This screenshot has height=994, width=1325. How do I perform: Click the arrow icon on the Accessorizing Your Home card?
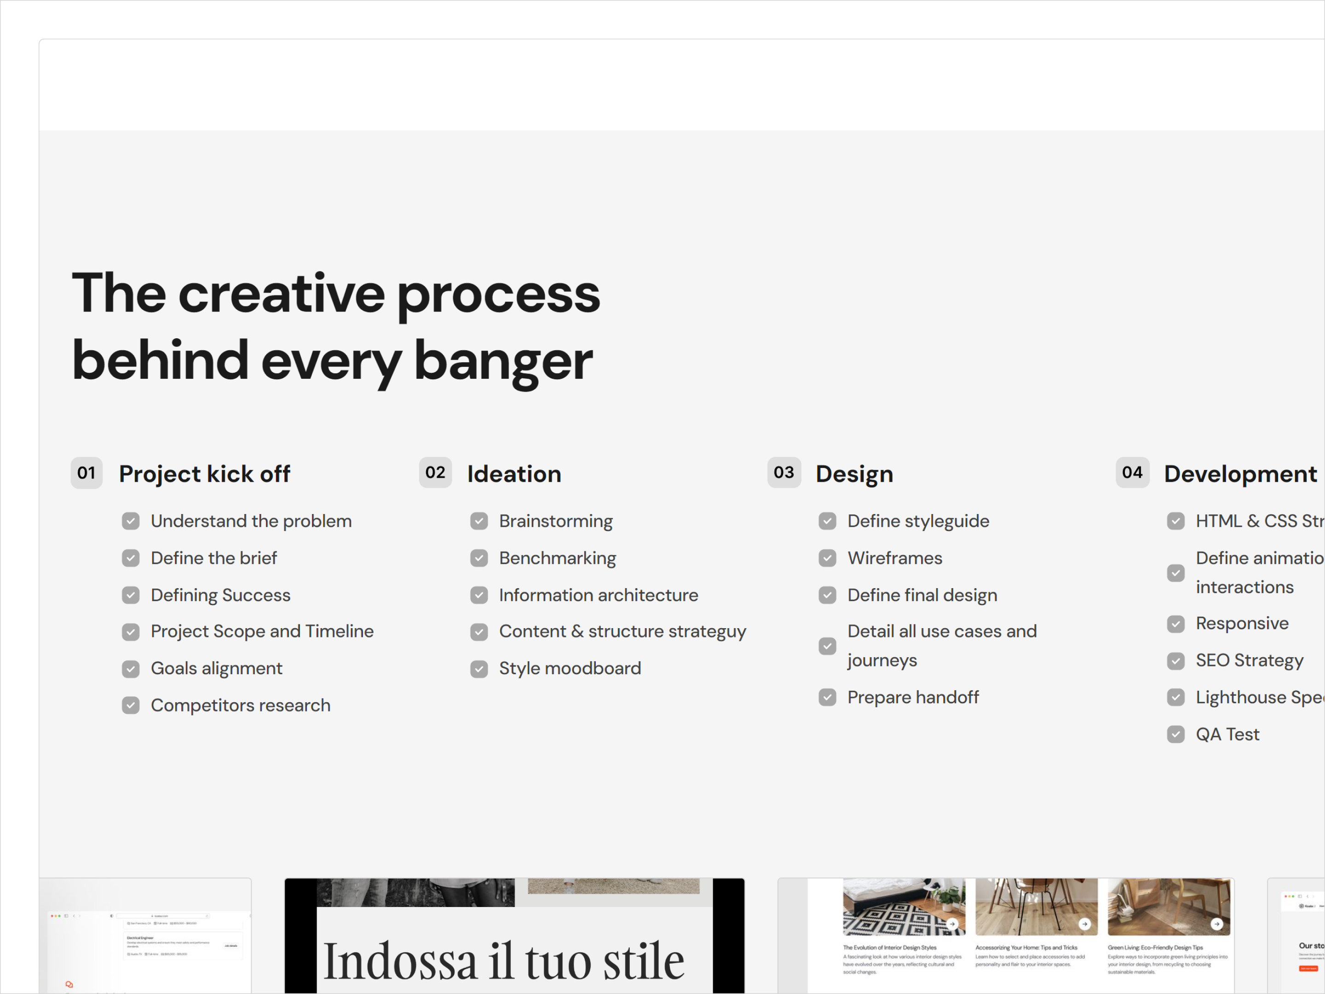click(1084, 924)
